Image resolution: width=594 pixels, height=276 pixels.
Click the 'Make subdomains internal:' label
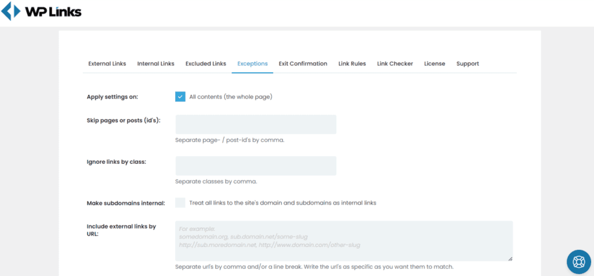click(x=126, y=203)
